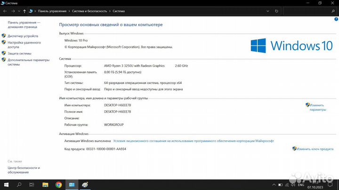Open 'Защита системы' link
Viewport: 339px width, 190px height.
tap(19, 53)
